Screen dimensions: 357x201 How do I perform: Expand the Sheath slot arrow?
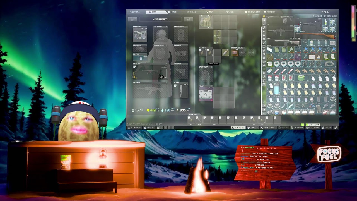[x=187, y=83]
